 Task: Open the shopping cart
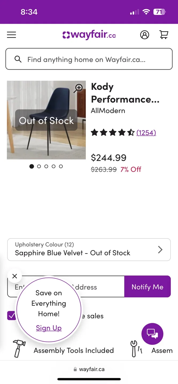coord(164,35)
